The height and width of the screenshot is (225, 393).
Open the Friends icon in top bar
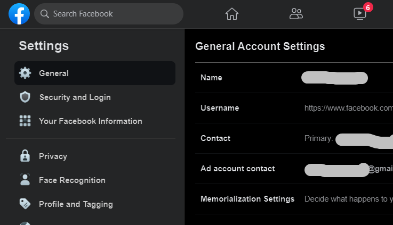click(296, 14)
